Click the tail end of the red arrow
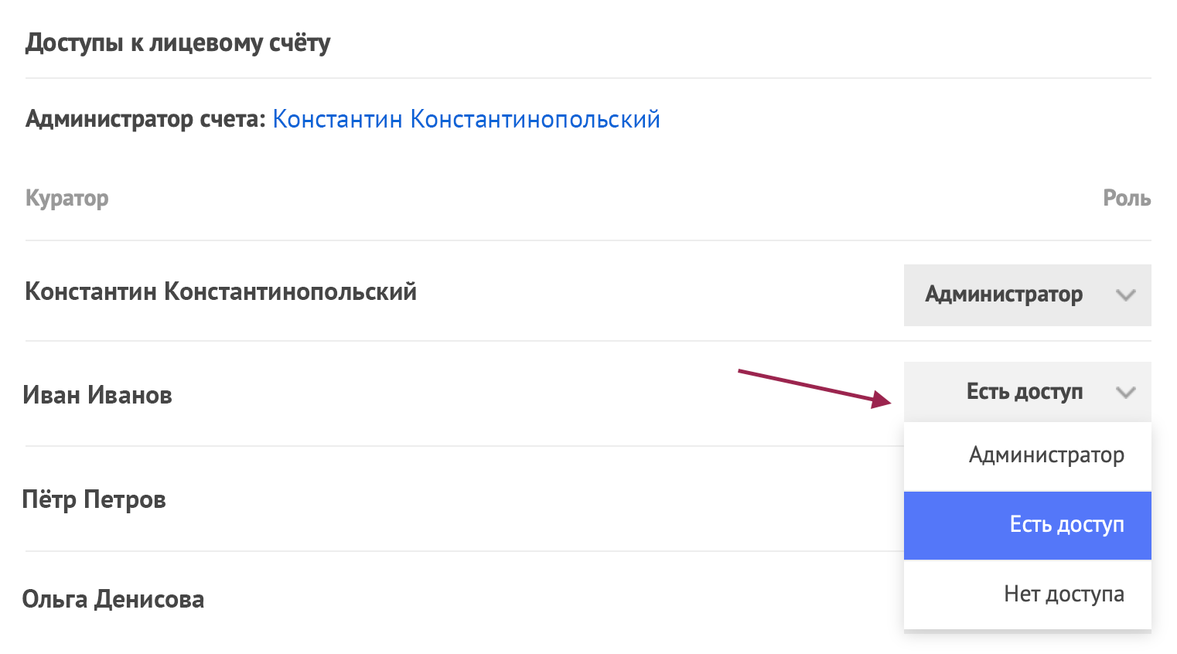This screenshot has width=1177, height=654. click(x=742, y=373)
